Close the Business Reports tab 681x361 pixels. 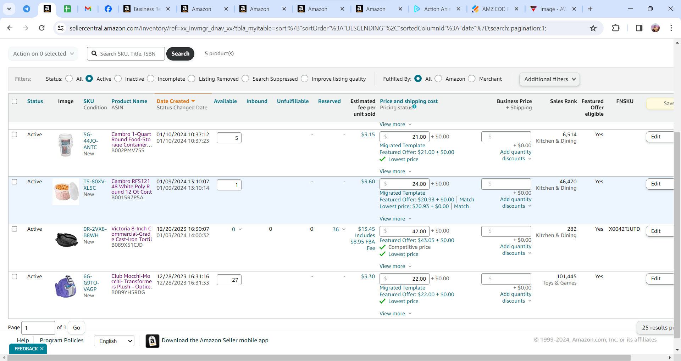pos(168,9)
